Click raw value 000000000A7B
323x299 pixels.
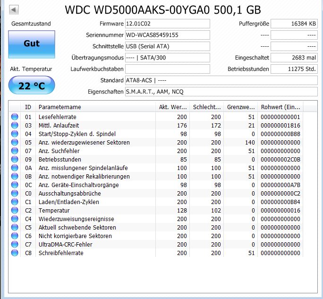pyautogui.click(x=280, y=185)
